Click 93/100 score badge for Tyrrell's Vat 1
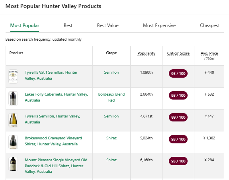The width and height of the screenshot is (229, 180). [178, 73]
